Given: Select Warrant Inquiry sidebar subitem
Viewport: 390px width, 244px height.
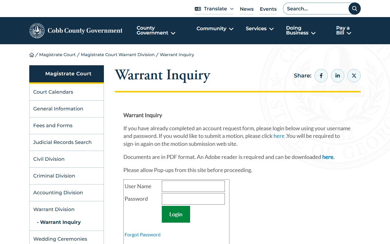Looking at the screenshot, I should click(59, 222).
